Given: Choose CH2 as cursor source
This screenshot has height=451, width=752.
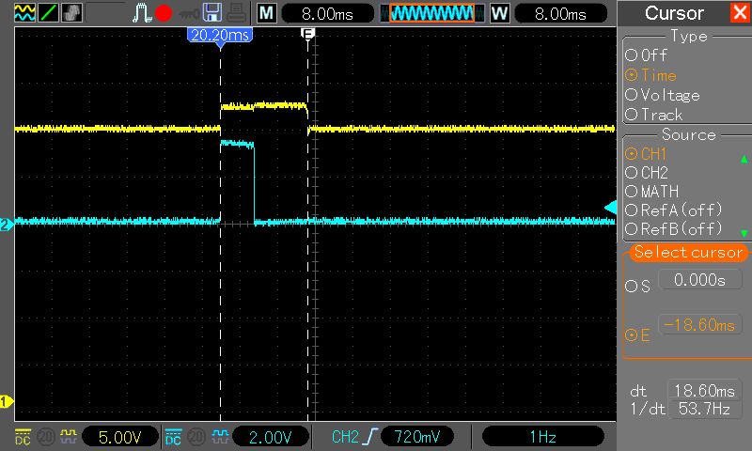Looking at the screenshot, I should (x=647, y=173).
